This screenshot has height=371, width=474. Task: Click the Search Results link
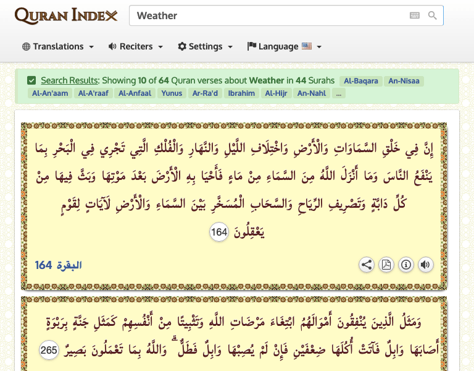(69, 80)
